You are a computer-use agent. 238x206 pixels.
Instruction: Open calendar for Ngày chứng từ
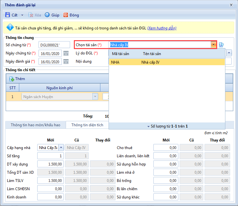point(66,53)
